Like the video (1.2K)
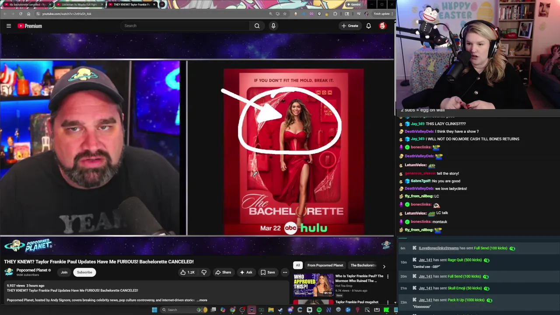Screen dimensions: 560x315 click(x=187, y=272)
